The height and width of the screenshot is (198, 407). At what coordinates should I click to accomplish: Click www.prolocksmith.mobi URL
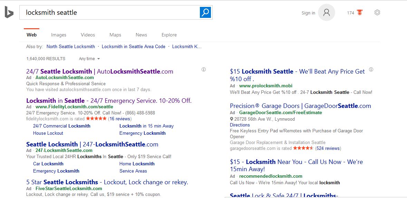[266, 86]
